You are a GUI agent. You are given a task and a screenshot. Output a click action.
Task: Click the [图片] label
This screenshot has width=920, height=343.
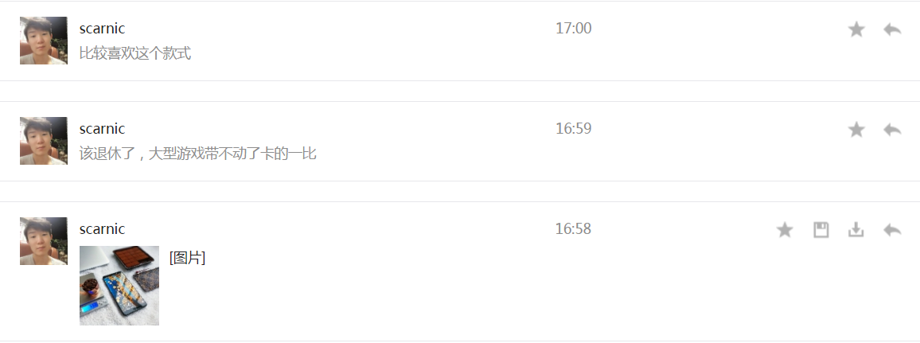point(187,257)
